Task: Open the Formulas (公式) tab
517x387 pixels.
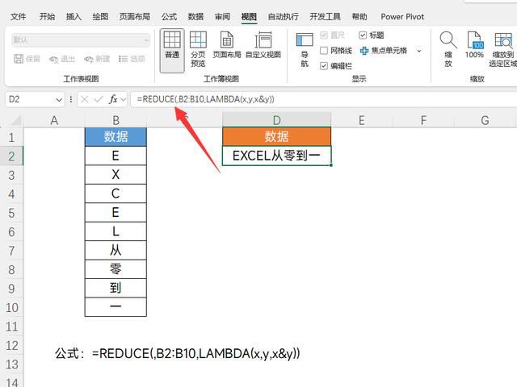Action: click(x=169, y=16)
